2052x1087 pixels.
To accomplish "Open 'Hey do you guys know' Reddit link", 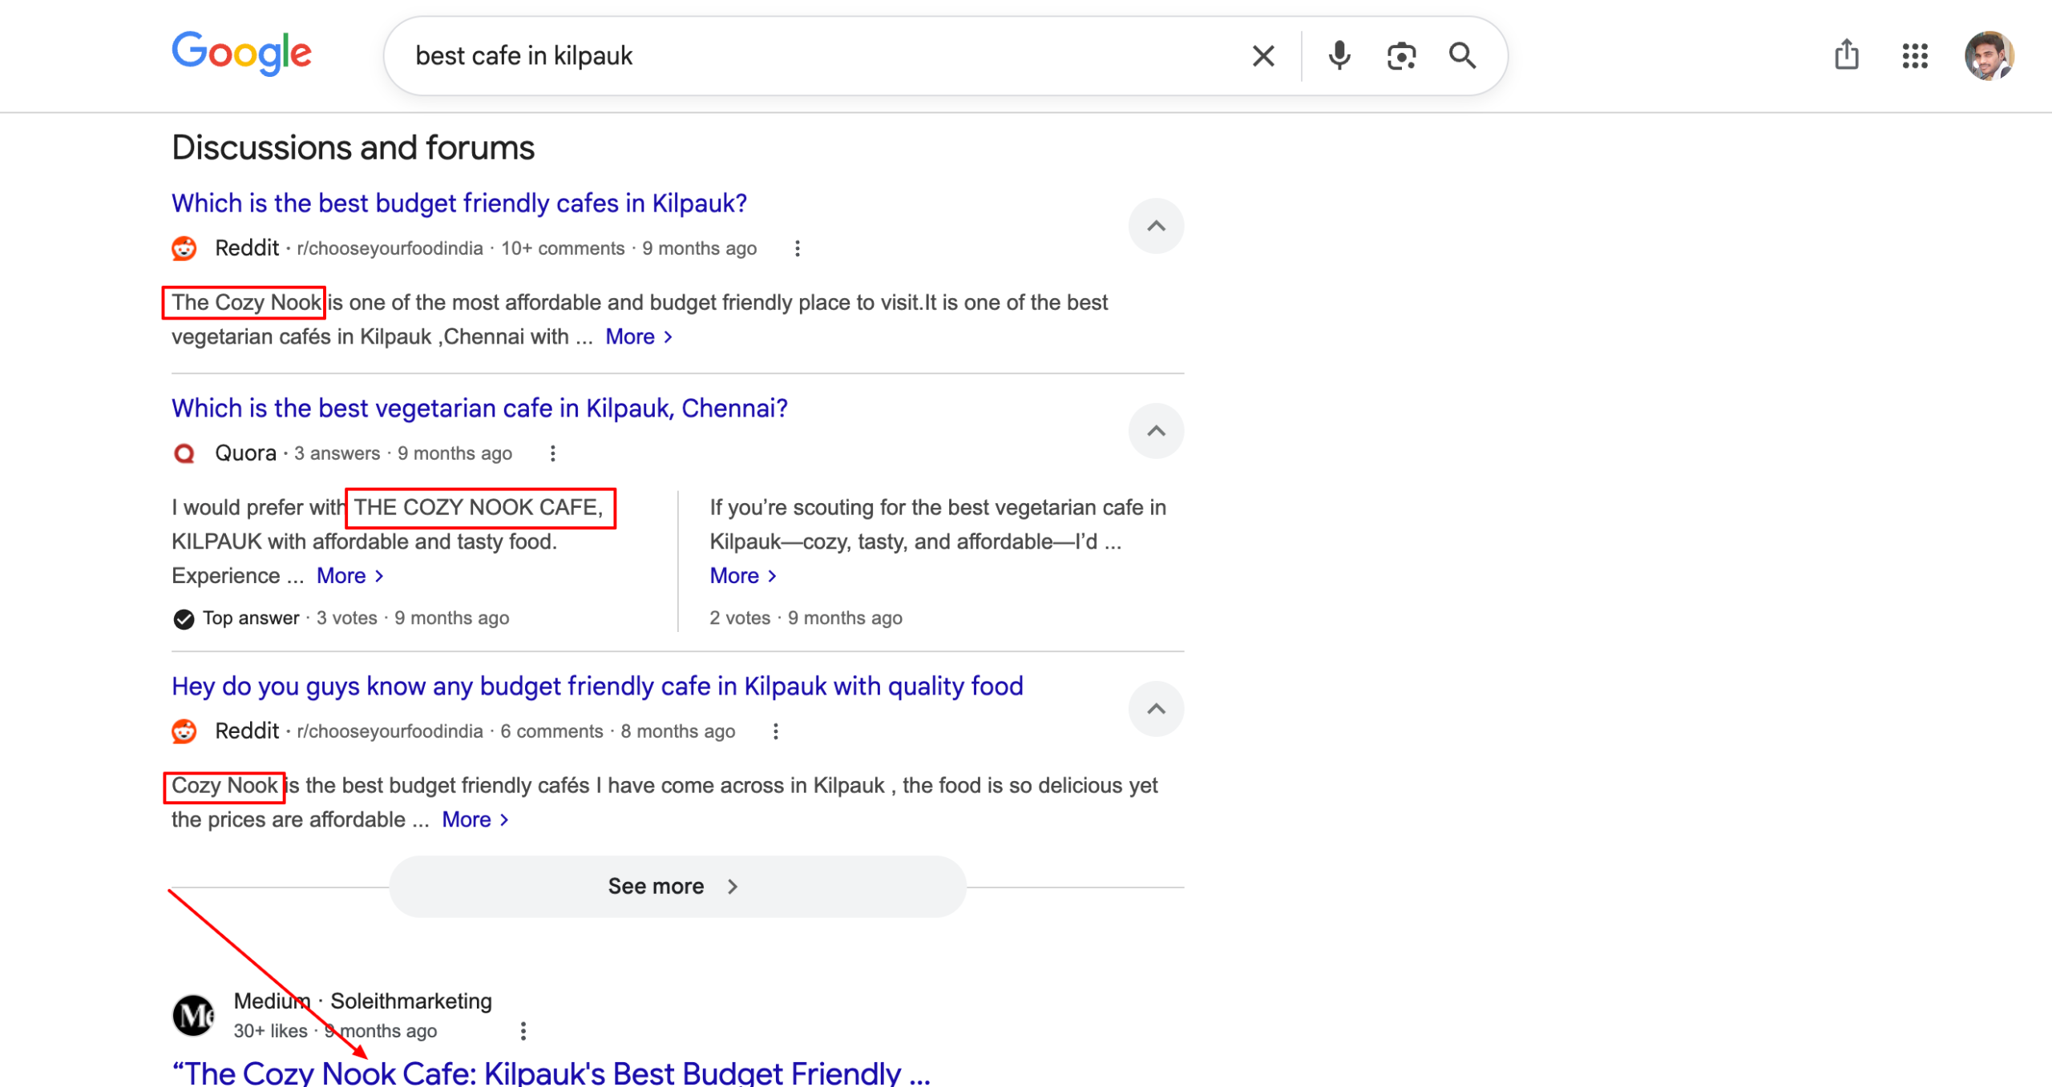I will [x=597, y=686].
